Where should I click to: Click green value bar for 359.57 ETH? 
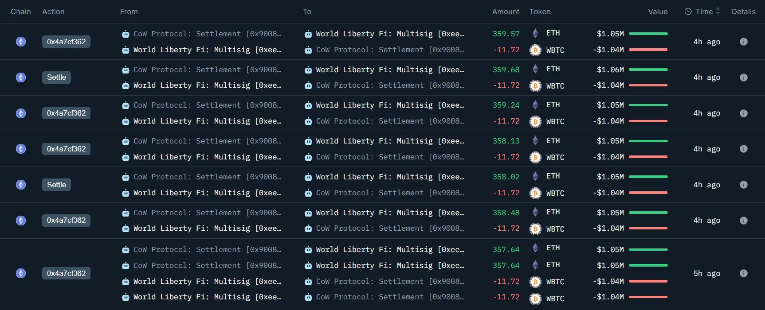click(x=648, y=34)
